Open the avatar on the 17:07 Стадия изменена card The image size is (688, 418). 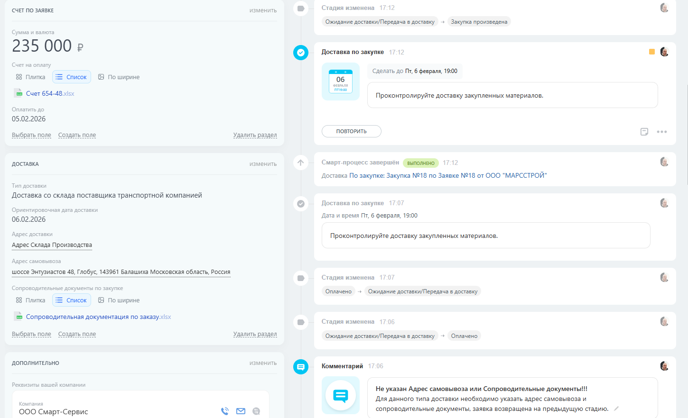pyautogui.click(x=664, y=277)
